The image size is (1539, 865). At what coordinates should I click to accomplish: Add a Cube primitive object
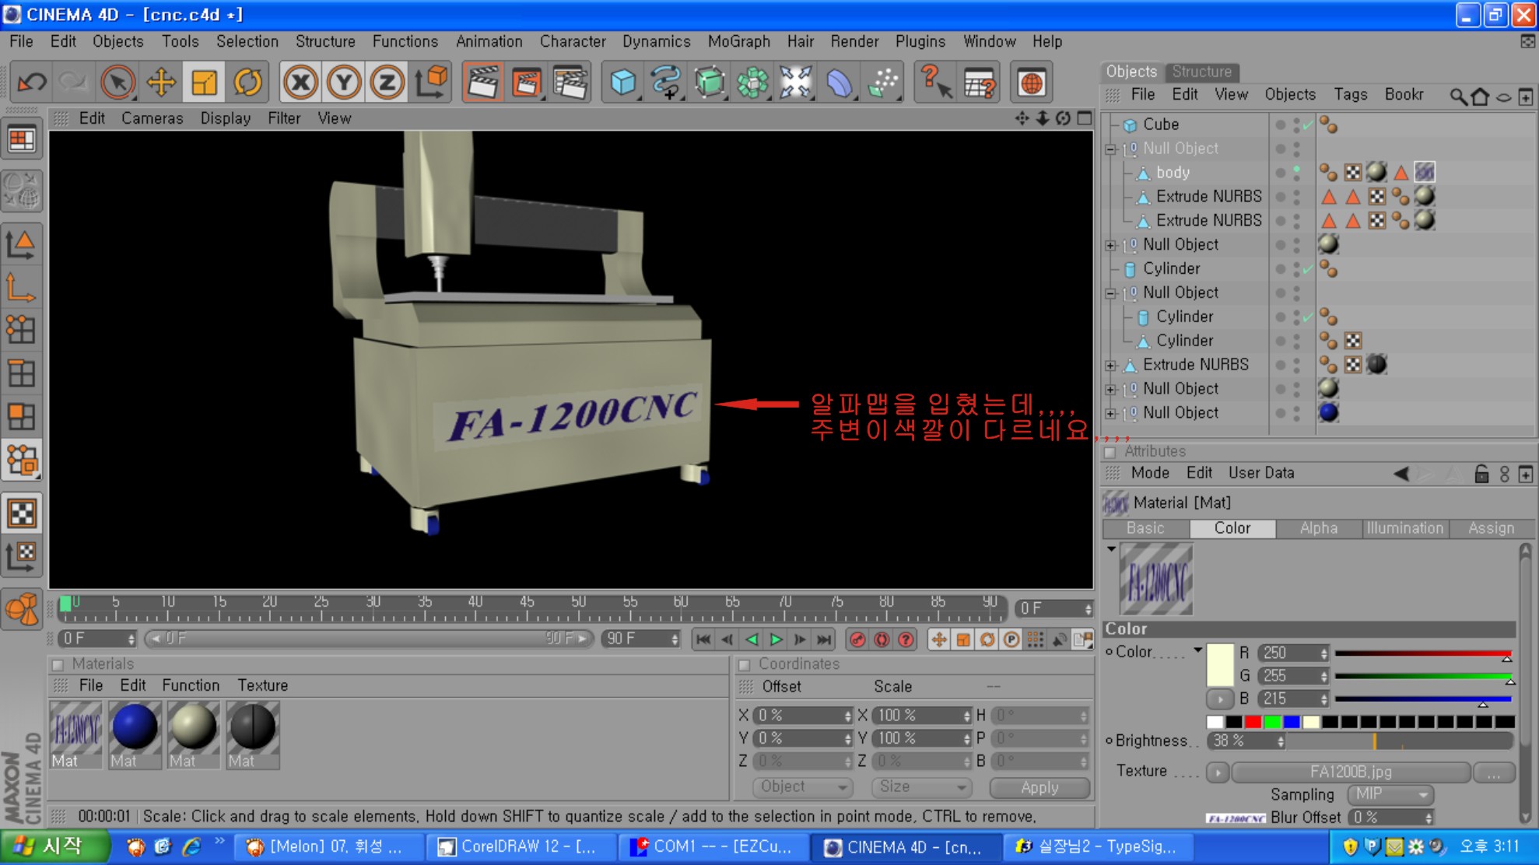click(622, 82)
